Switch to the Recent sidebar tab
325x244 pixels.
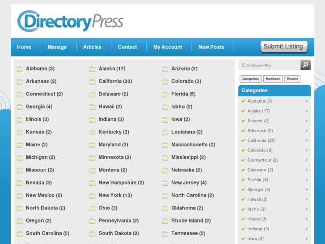click(292, 79)
